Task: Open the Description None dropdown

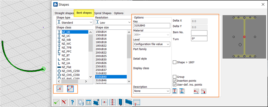Action: pyautogui.click(x=152, y=91)
